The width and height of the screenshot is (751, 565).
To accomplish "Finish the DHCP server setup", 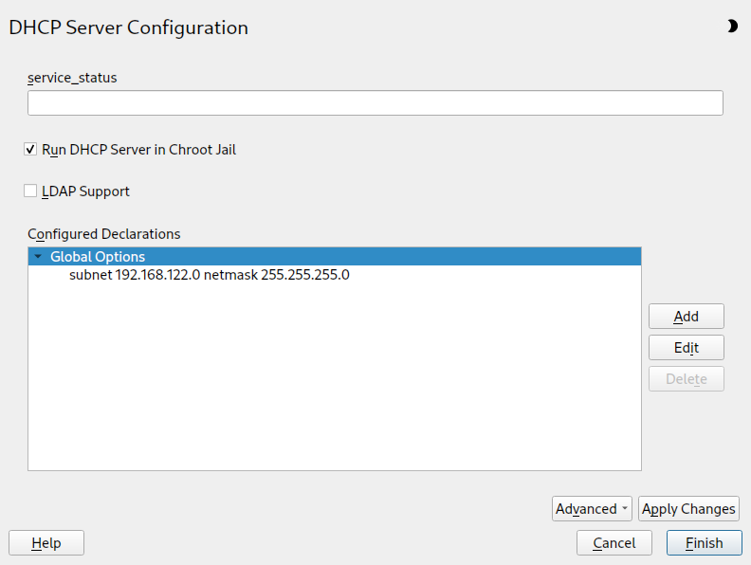I will coord(704,543).
